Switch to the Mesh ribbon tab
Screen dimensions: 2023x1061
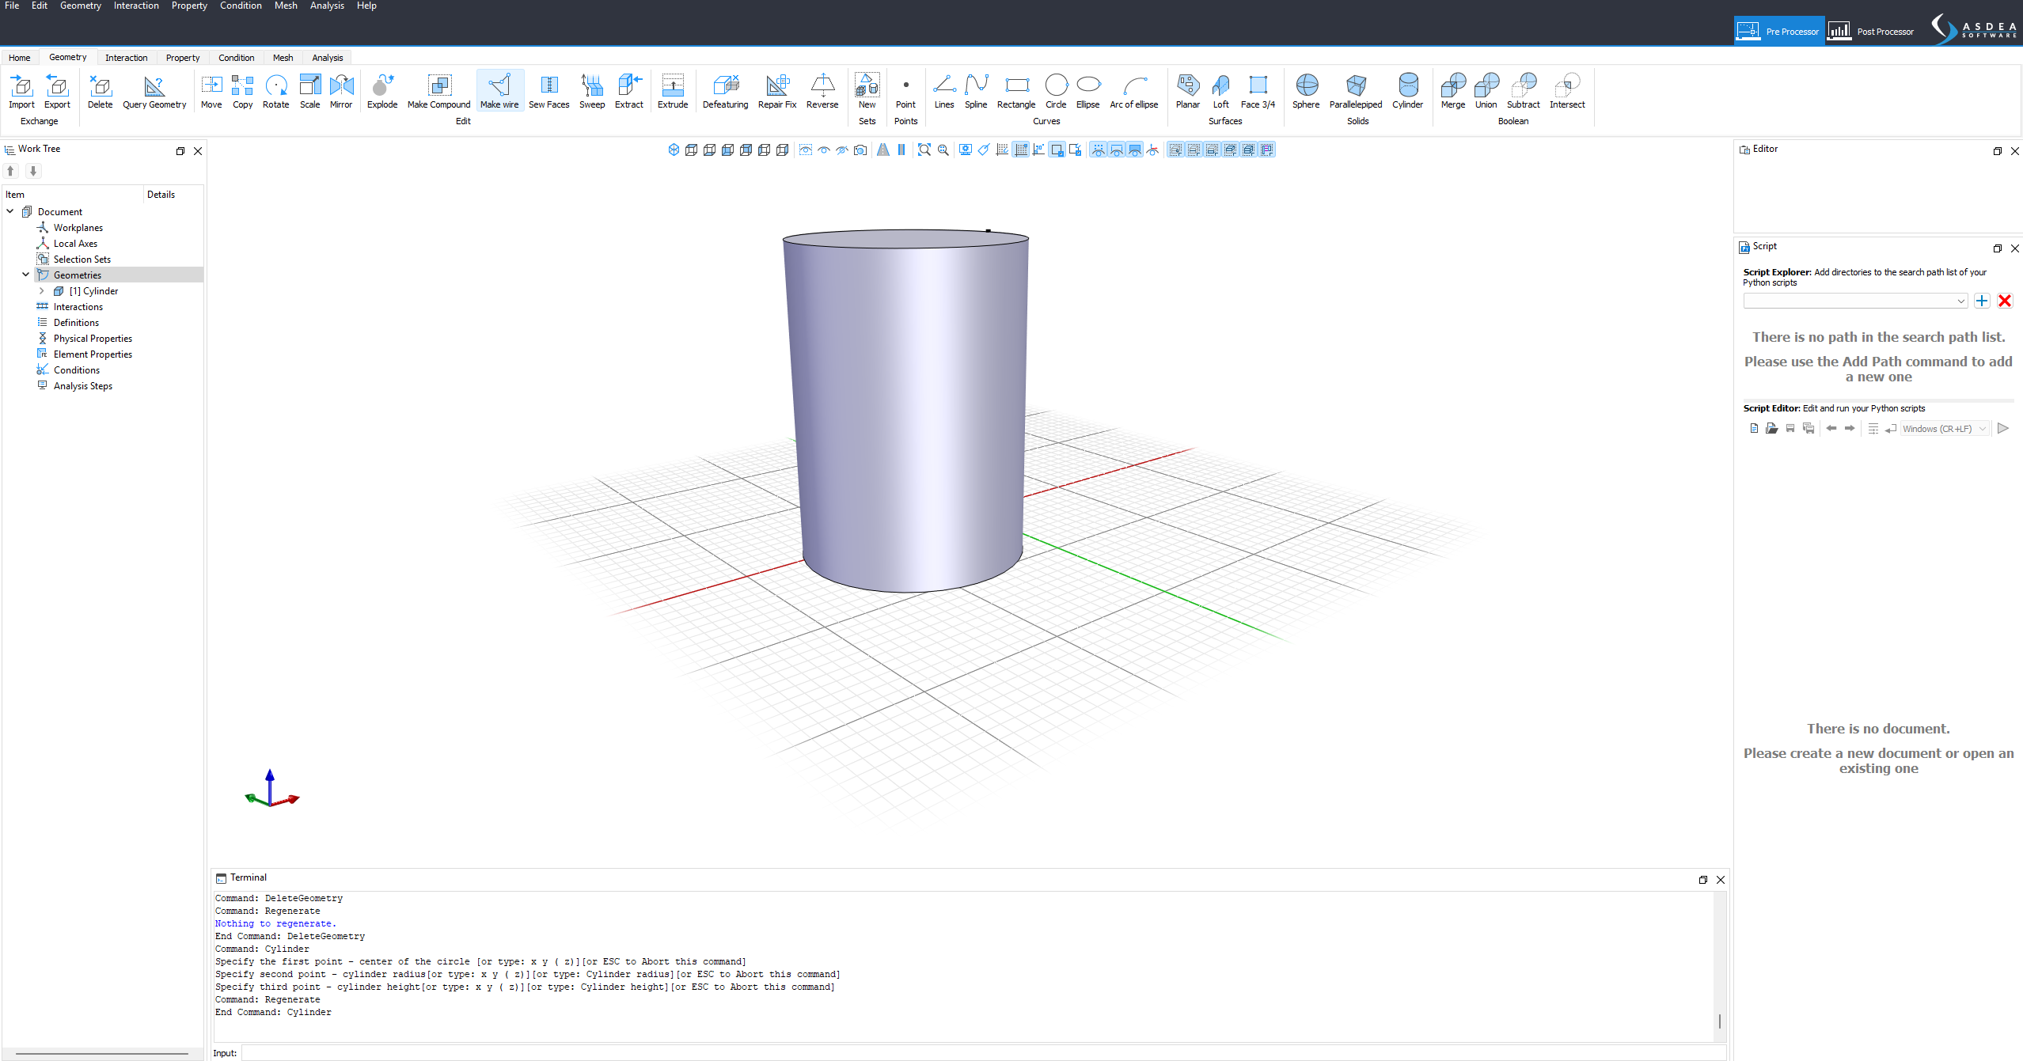[x=283, y=58]
